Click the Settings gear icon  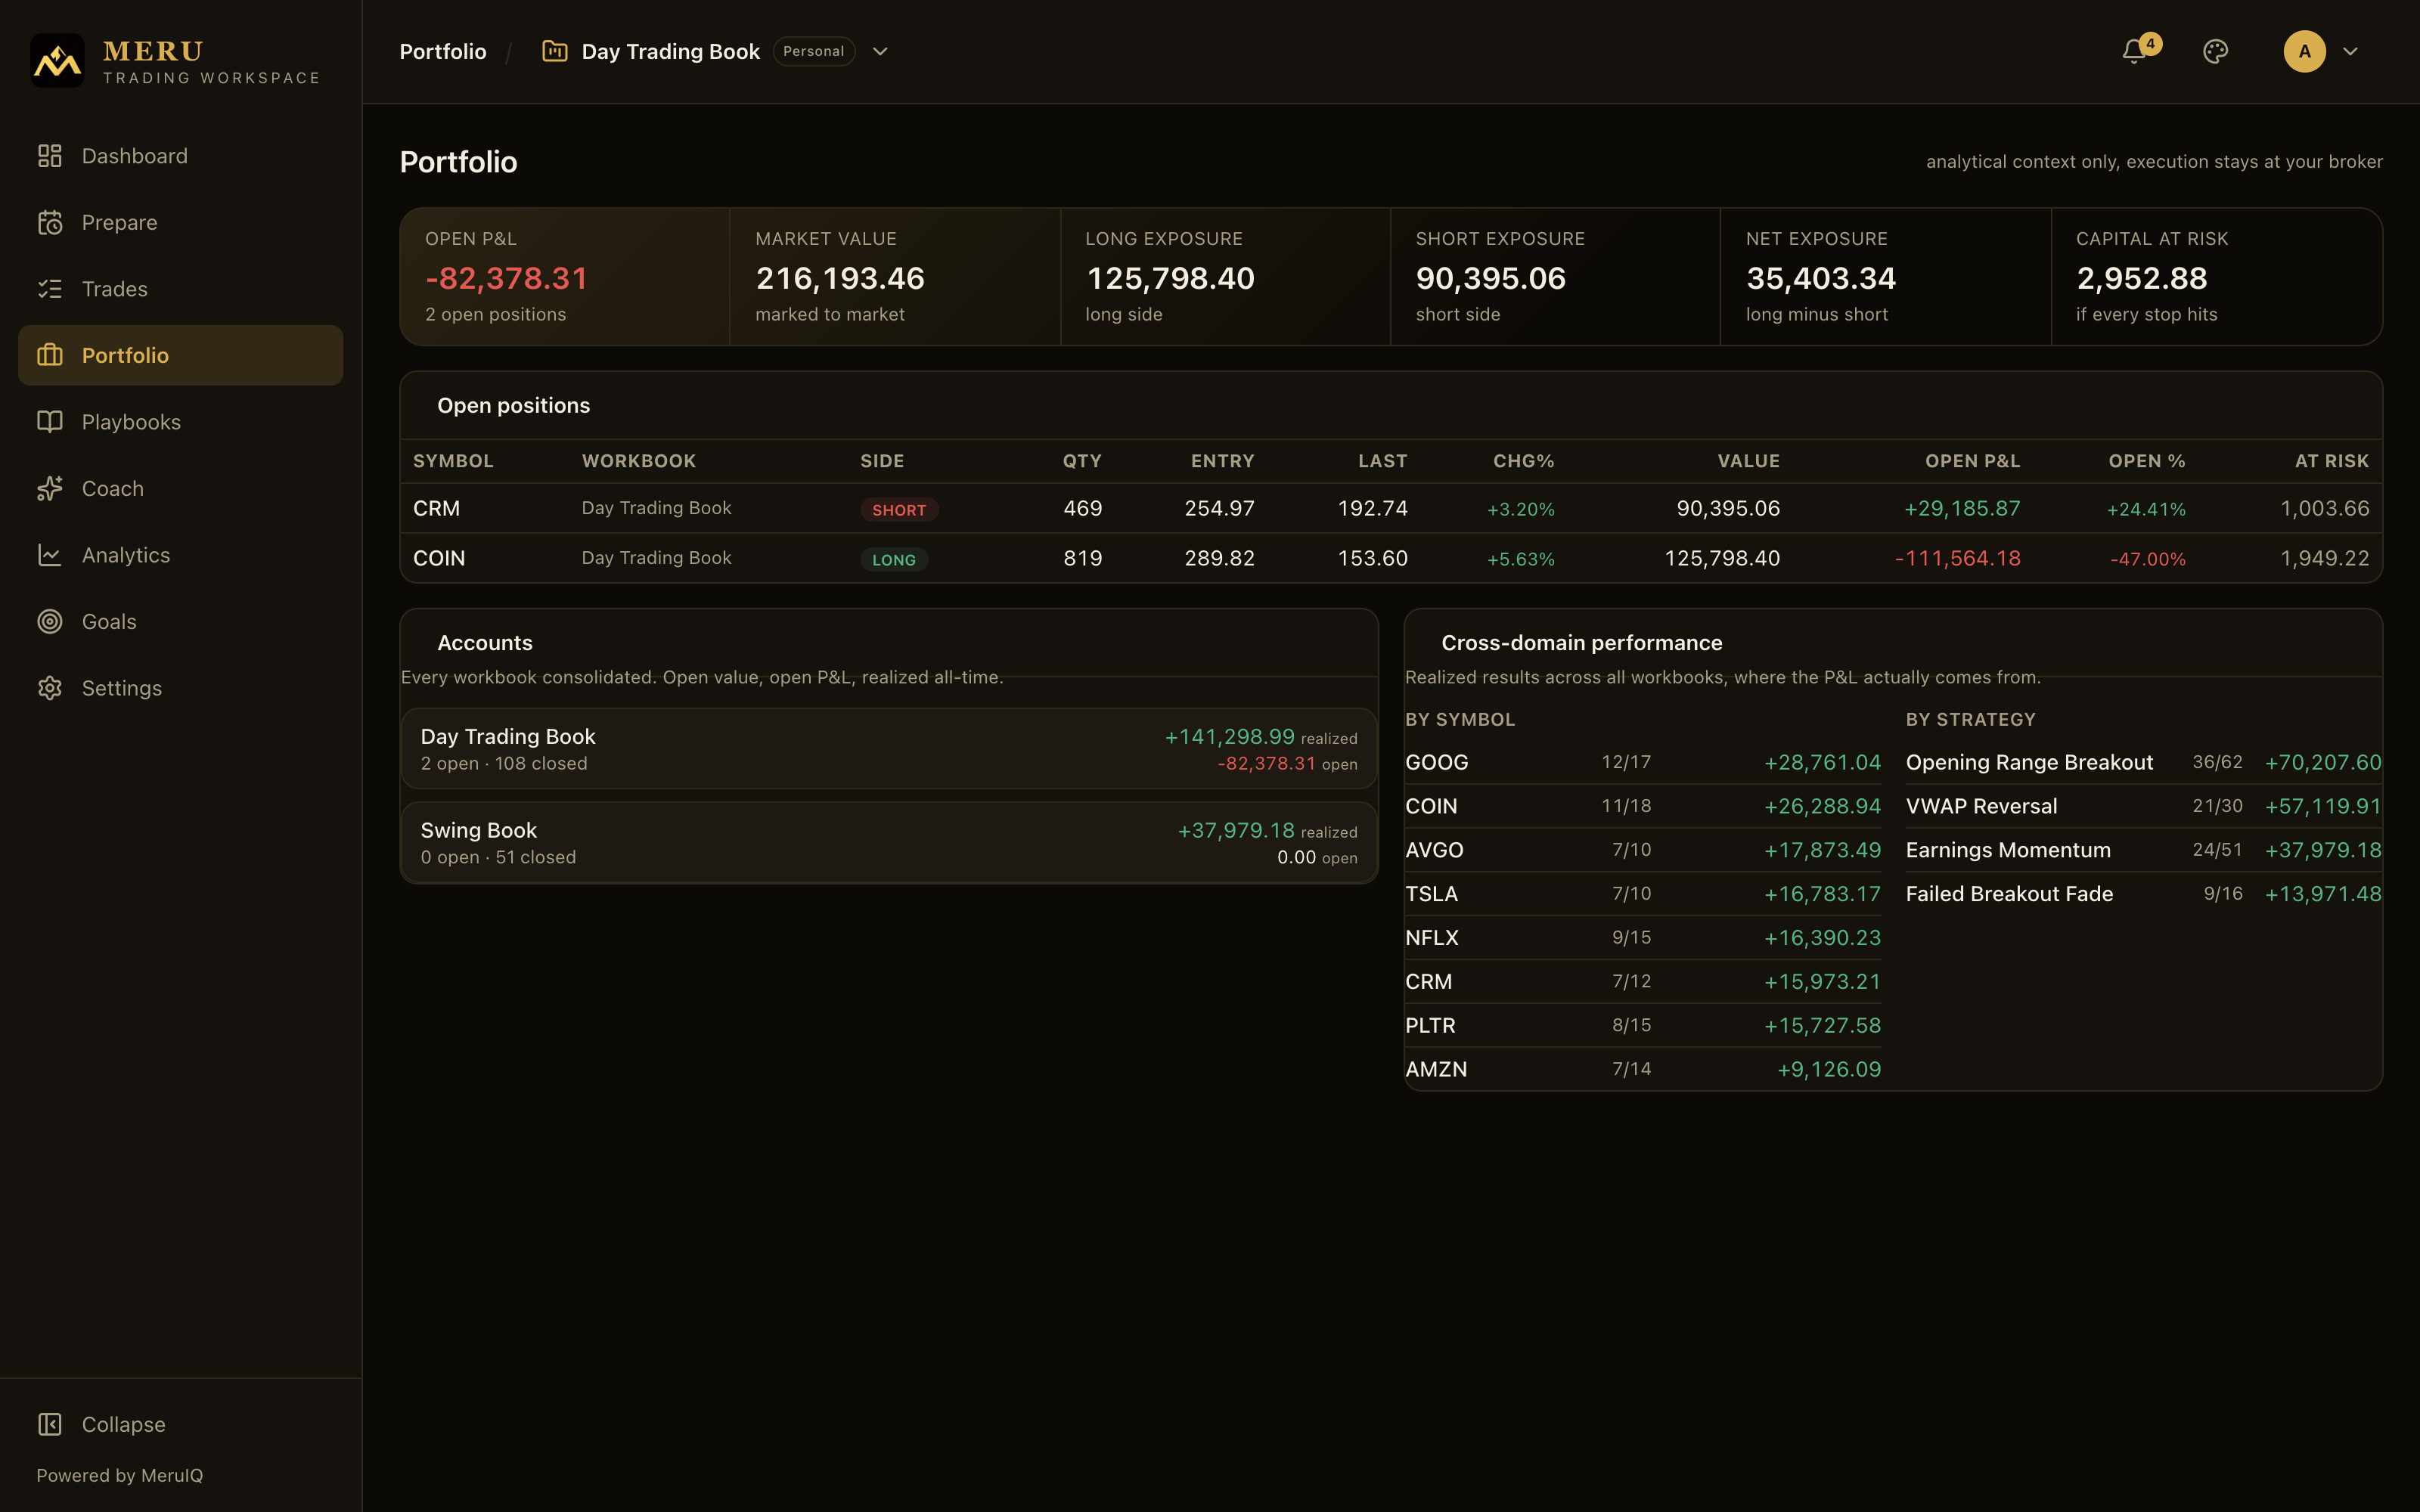coord(50,688)
